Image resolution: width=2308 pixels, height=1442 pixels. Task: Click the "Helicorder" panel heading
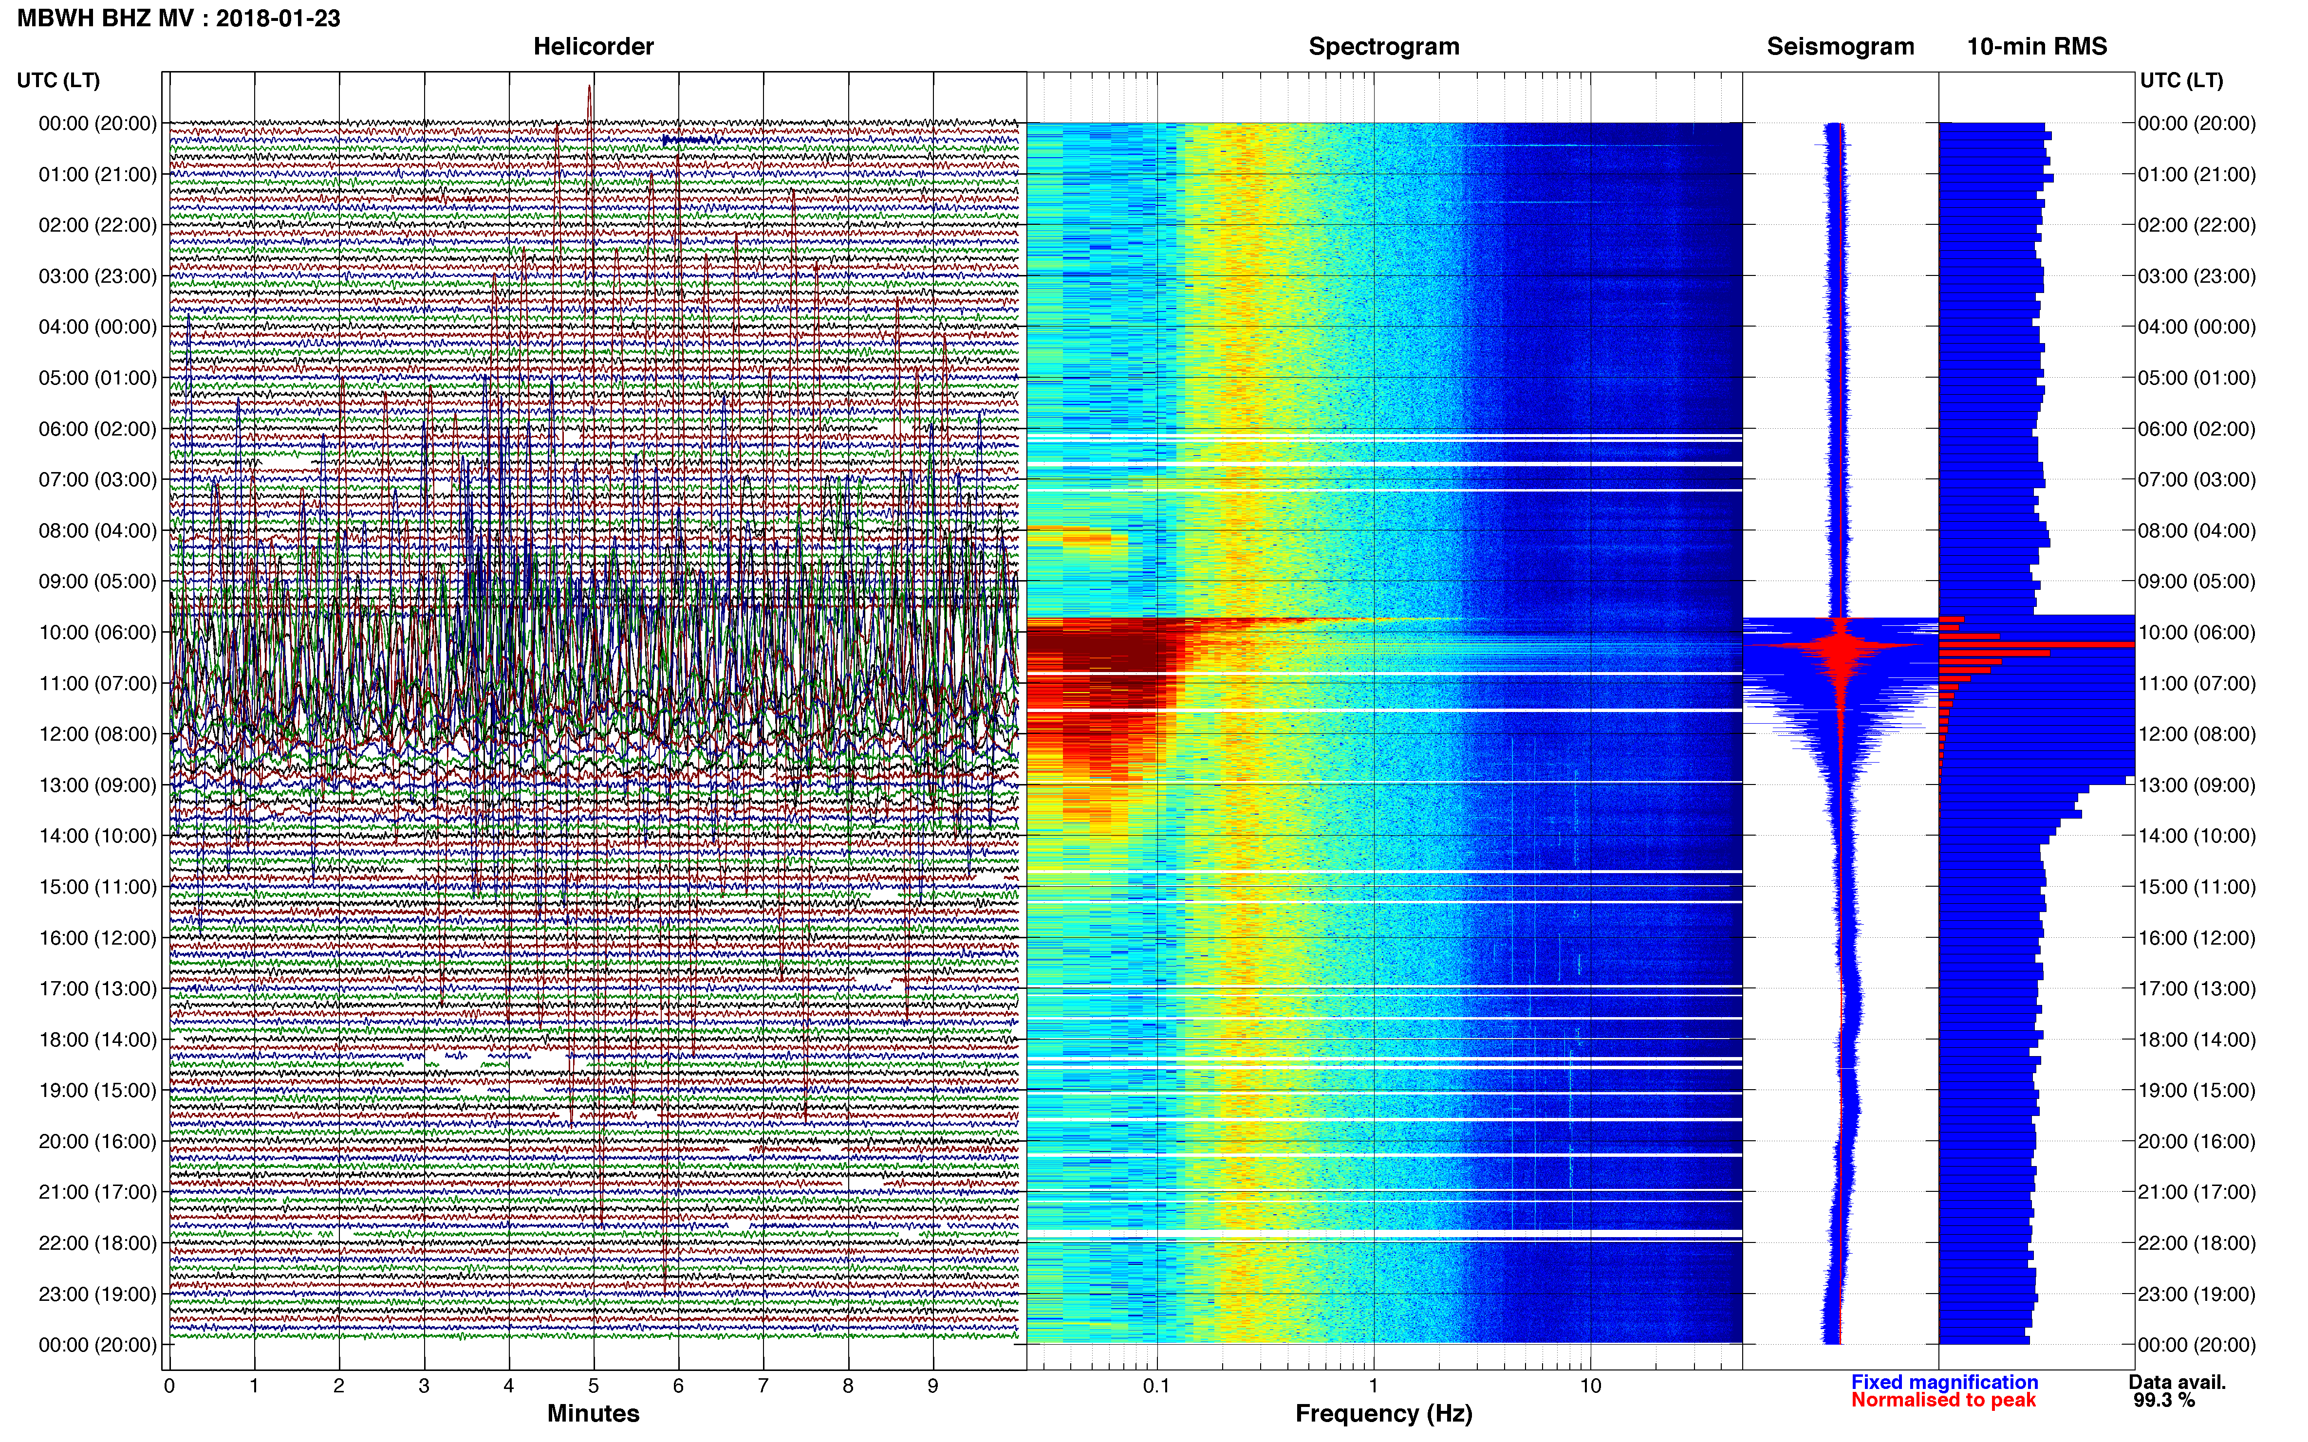594,47
